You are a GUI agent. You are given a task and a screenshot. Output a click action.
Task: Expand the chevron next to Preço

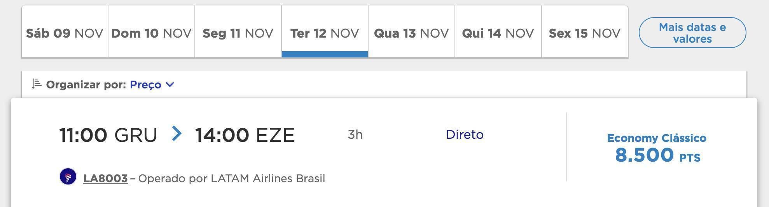170,85
